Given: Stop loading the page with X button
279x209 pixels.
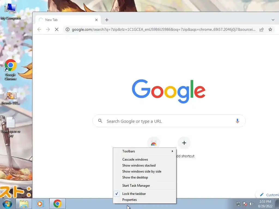Looking at the screenshot, I should (x=57, y=29).
